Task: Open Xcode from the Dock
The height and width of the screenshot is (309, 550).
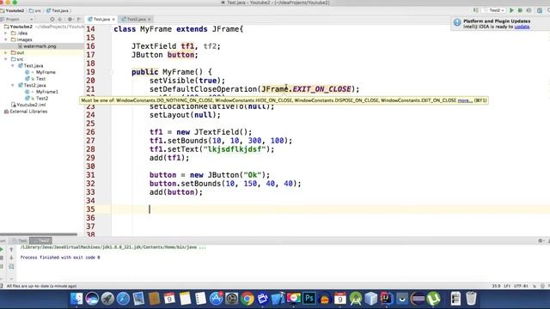Action: coord(278,299)
